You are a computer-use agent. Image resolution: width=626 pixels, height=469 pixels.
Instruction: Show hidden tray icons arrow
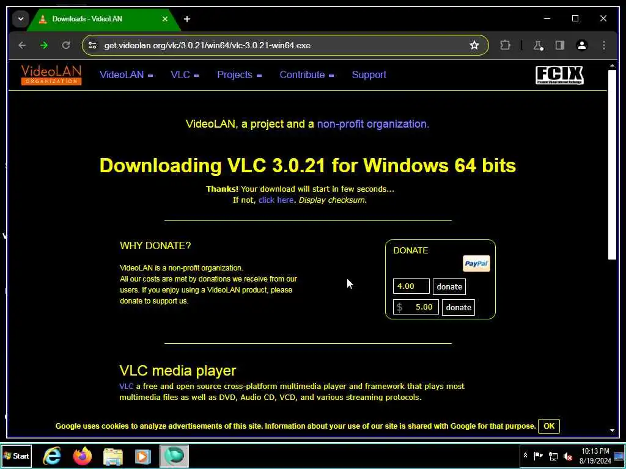tap(525, 456)
